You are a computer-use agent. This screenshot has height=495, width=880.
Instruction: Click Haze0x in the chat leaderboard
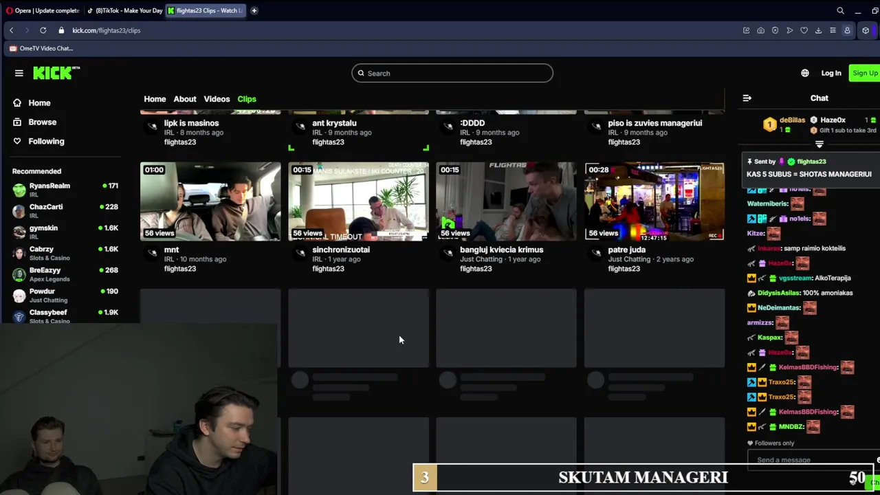(x=833, y=120)
